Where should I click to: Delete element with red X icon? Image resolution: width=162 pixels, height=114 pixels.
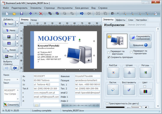(x=41, y=13)
